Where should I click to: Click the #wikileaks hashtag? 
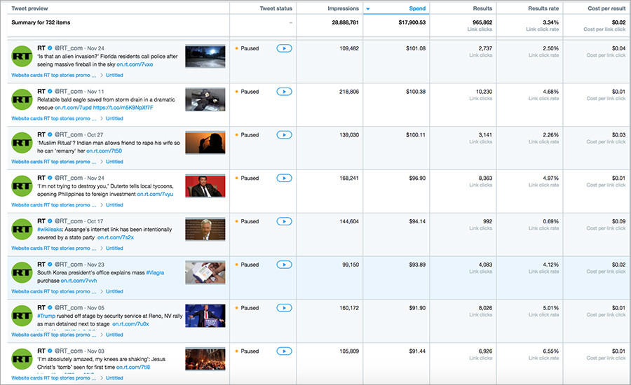click(x=50, y=230)
